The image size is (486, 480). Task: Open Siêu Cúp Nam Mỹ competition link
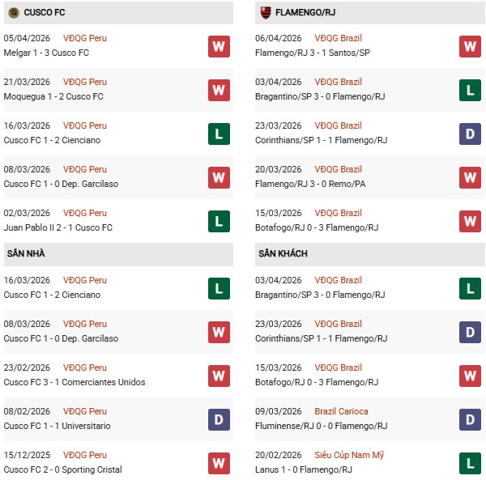[349, 455]
